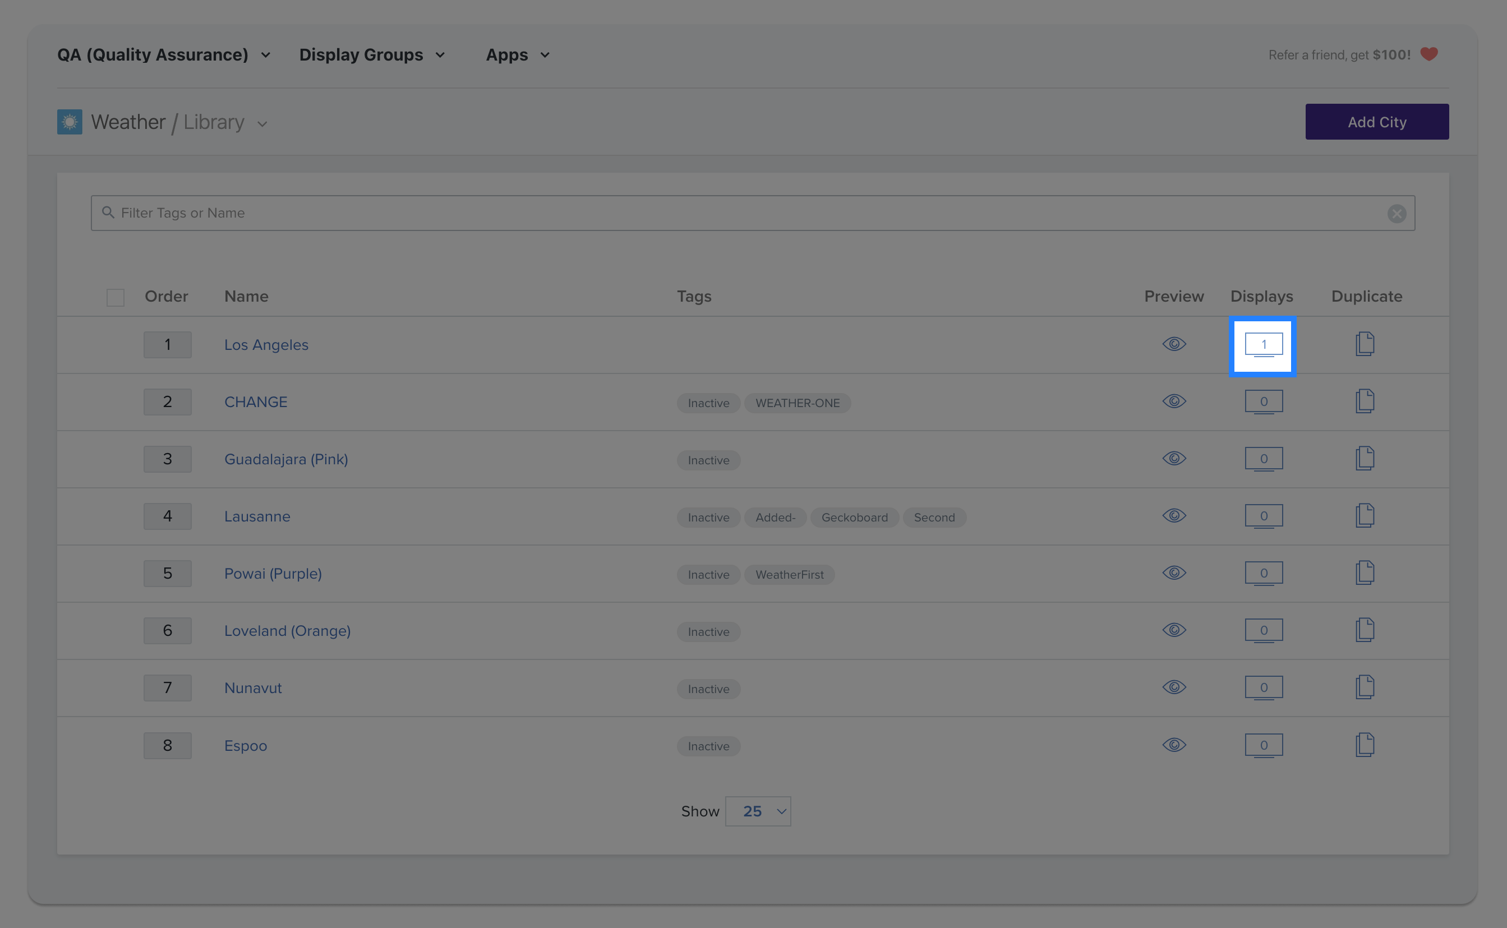This screenshot has width=1507, height=928.
Task: Click the Second tag on Lausanne
Action: [934, 517]
